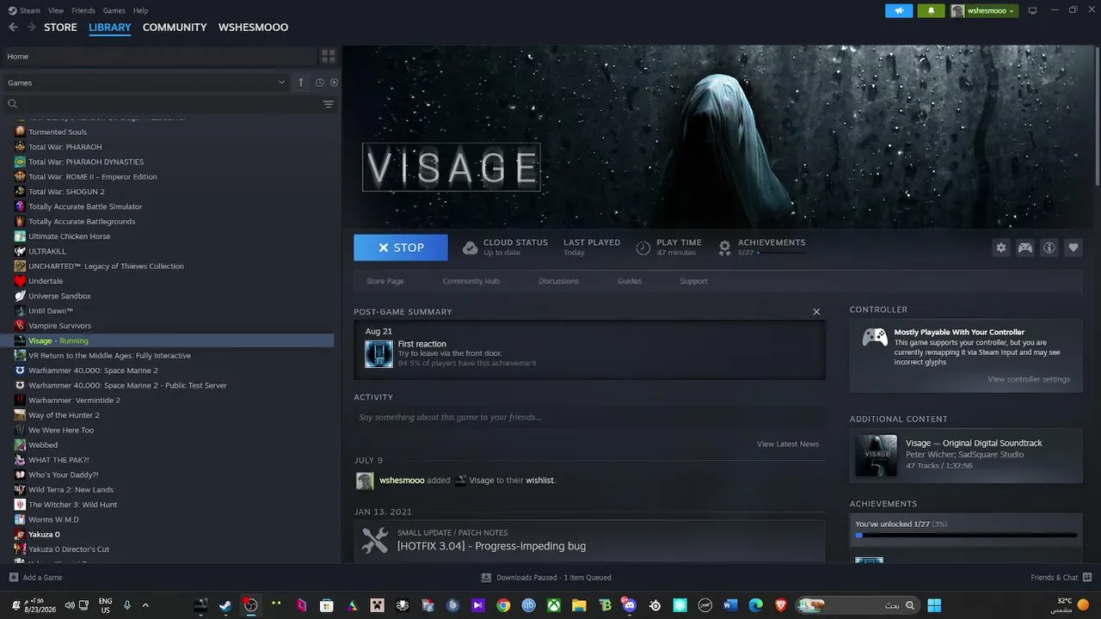Viewport: 1101px width, 619px height.
Task: Close the post-game summary panel
Action: click(816, 312)
